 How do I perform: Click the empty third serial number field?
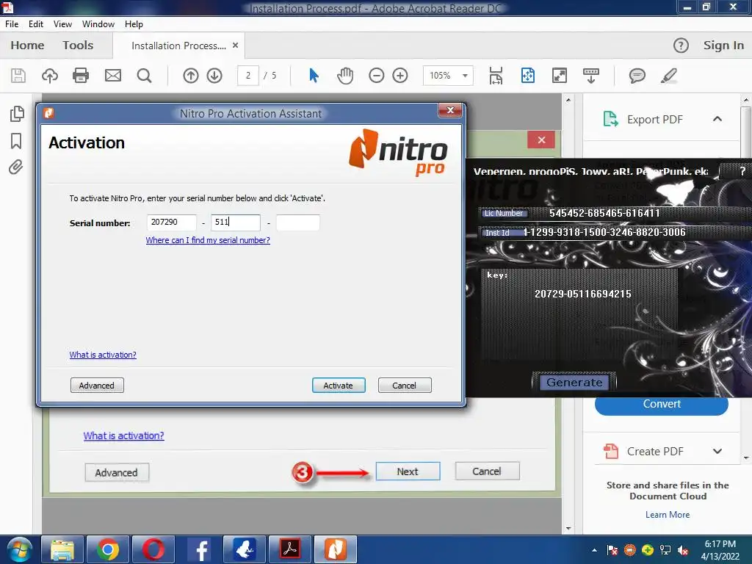point(298,223)
